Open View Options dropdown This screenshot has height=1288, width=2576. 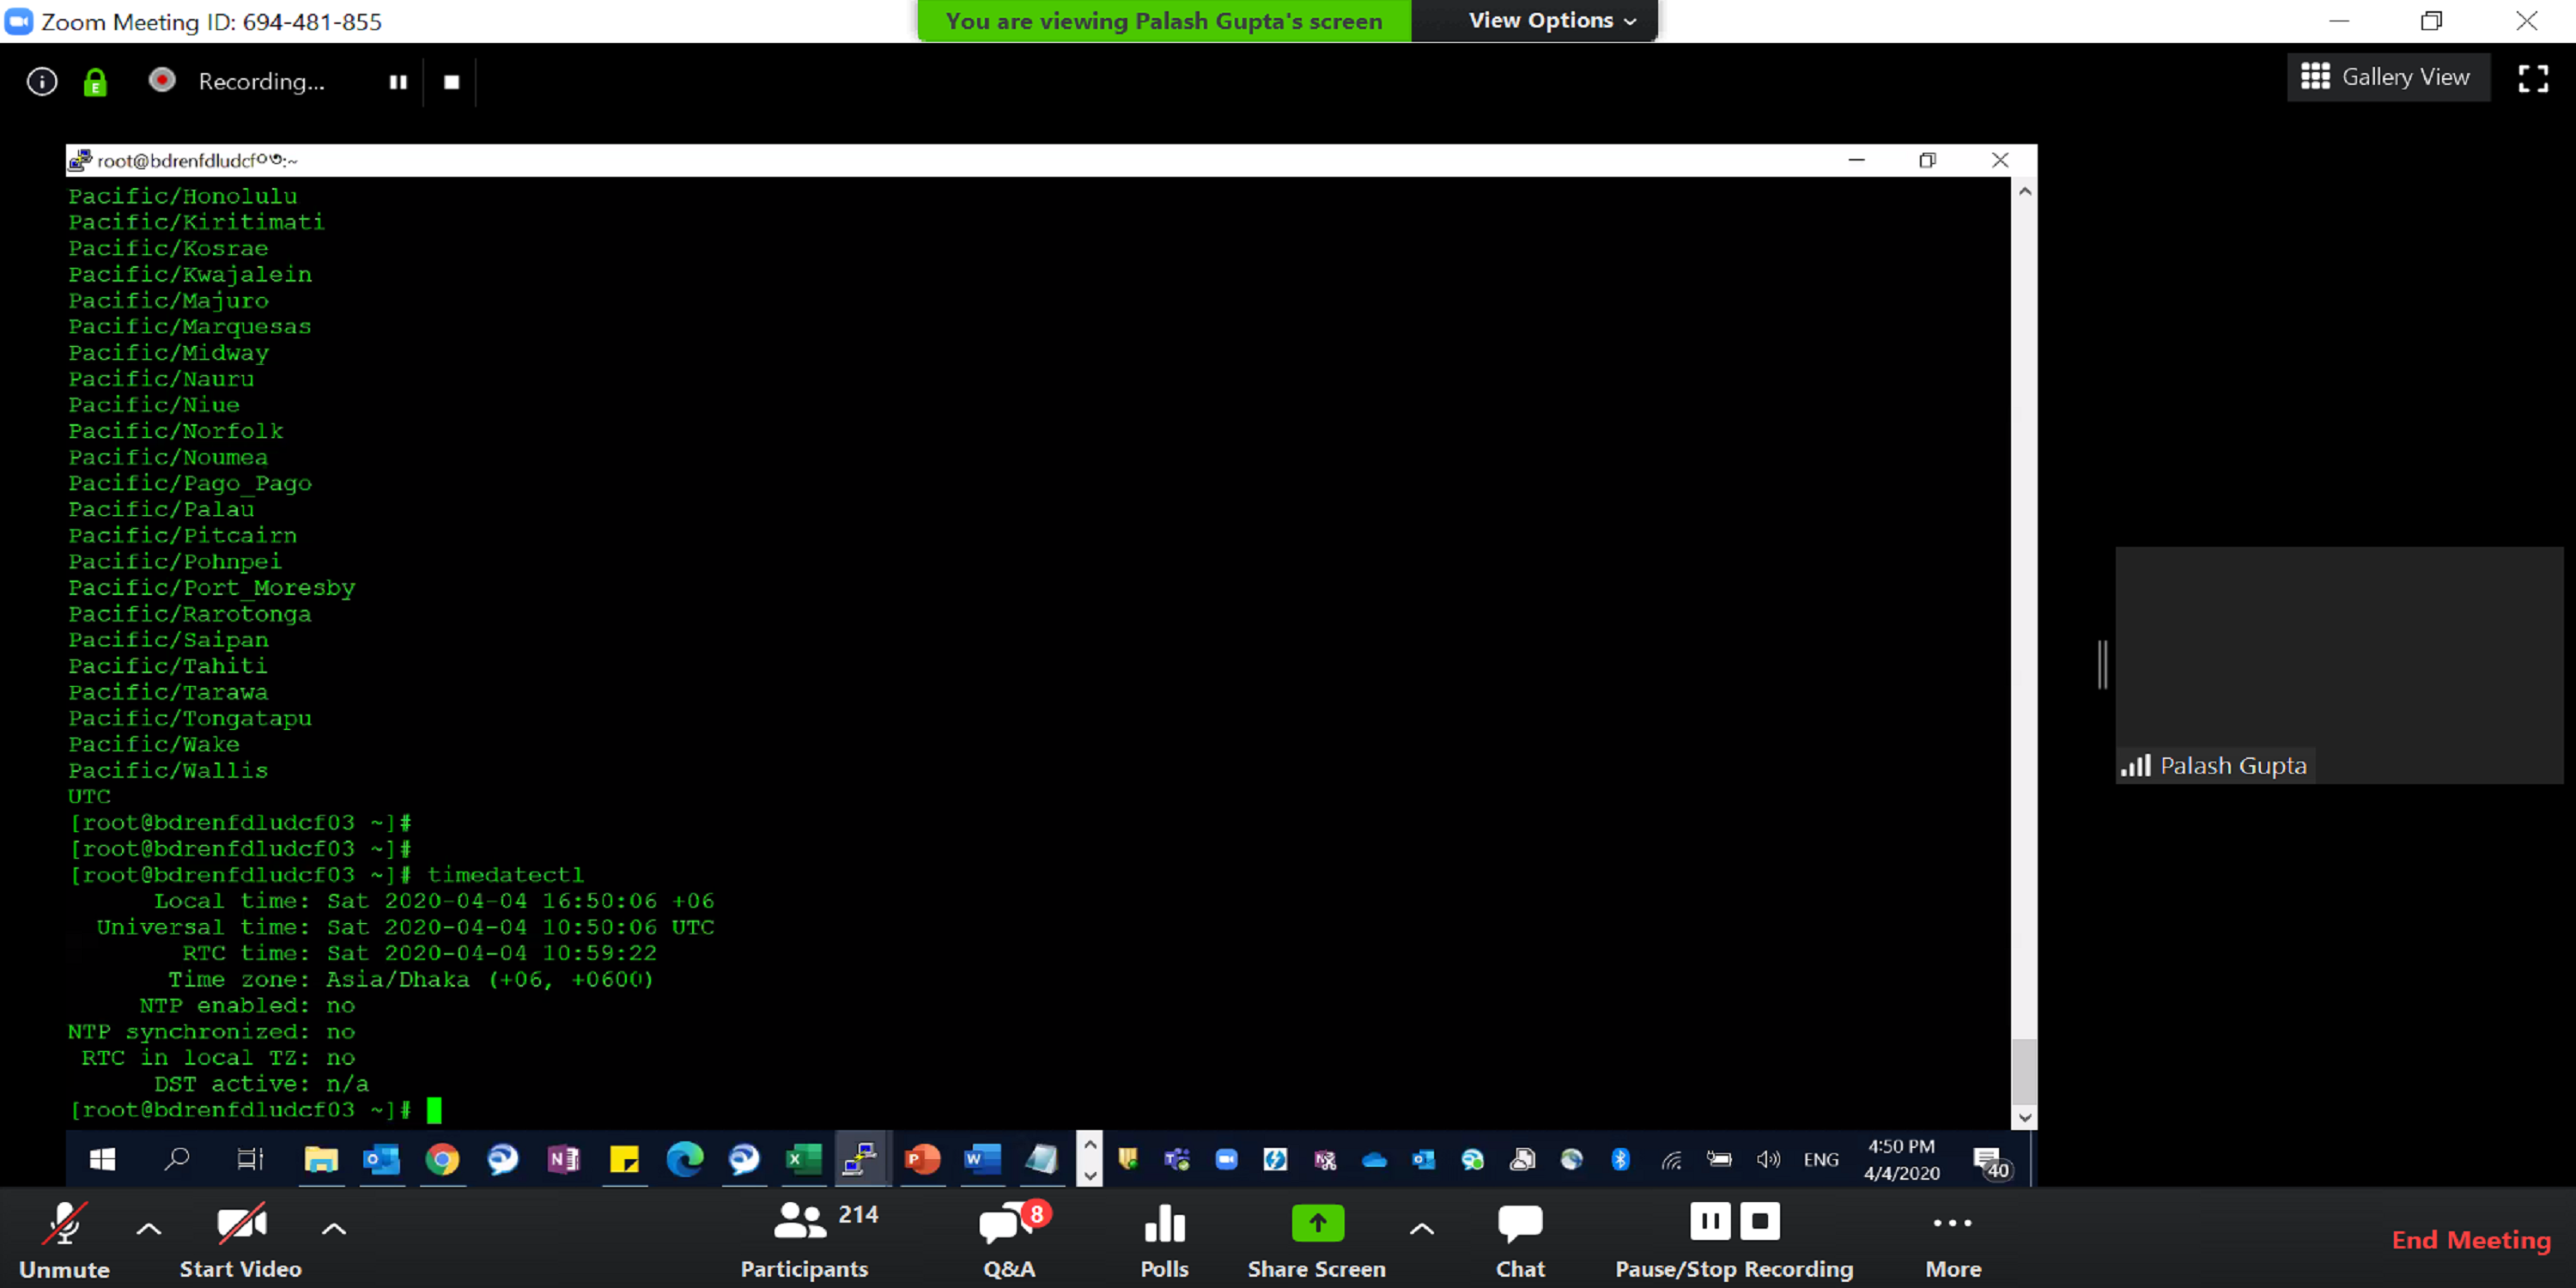(1551, 21)
